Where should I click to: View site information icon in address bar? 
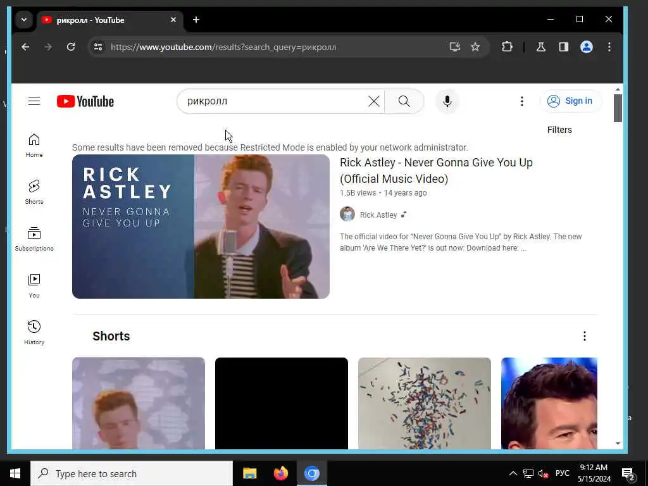(x=98, y=47)
